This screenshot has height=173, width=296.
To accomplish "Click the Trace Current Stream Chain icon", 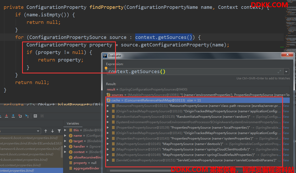I will click(42, 116).
